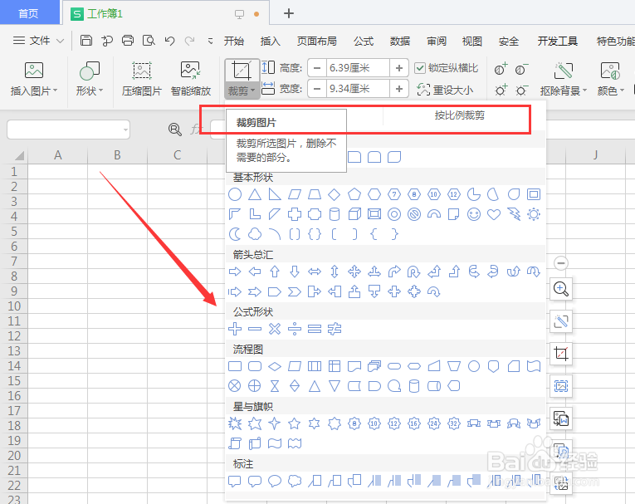Click the Insert Picture icon

[34, 70]
